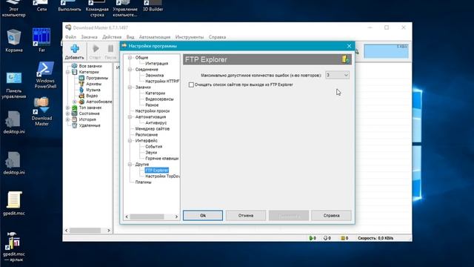
Task: Click the Старт play toolbar icon
Action: (96, 48)
